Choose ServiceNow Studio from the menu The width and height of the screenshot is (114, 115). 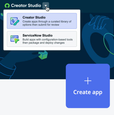[x=42, y=39]
